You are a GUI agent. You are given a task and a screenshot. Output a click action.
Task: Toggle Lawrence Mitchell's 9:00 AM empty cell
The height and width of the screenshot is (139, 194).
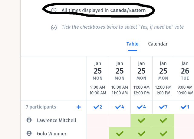click(x=98, y=120)
